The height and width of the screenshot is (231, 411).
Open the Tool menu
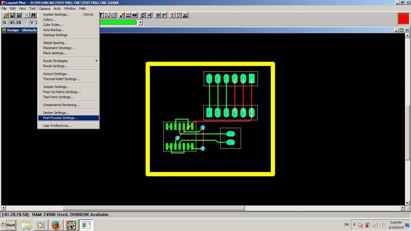point(32,8)
